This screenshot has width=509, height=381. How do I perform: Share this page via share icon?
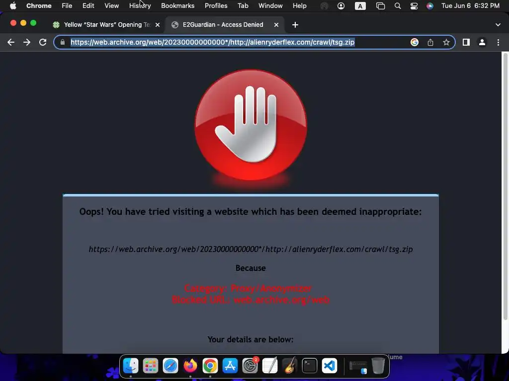click(430, 42)
